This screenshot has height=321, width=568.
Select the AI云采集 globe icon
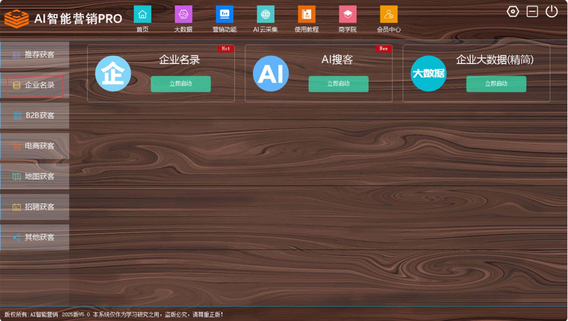point(265,14)
